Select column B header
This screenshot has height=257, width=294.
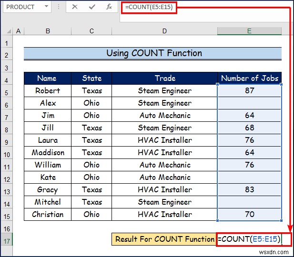coord(48,31)
